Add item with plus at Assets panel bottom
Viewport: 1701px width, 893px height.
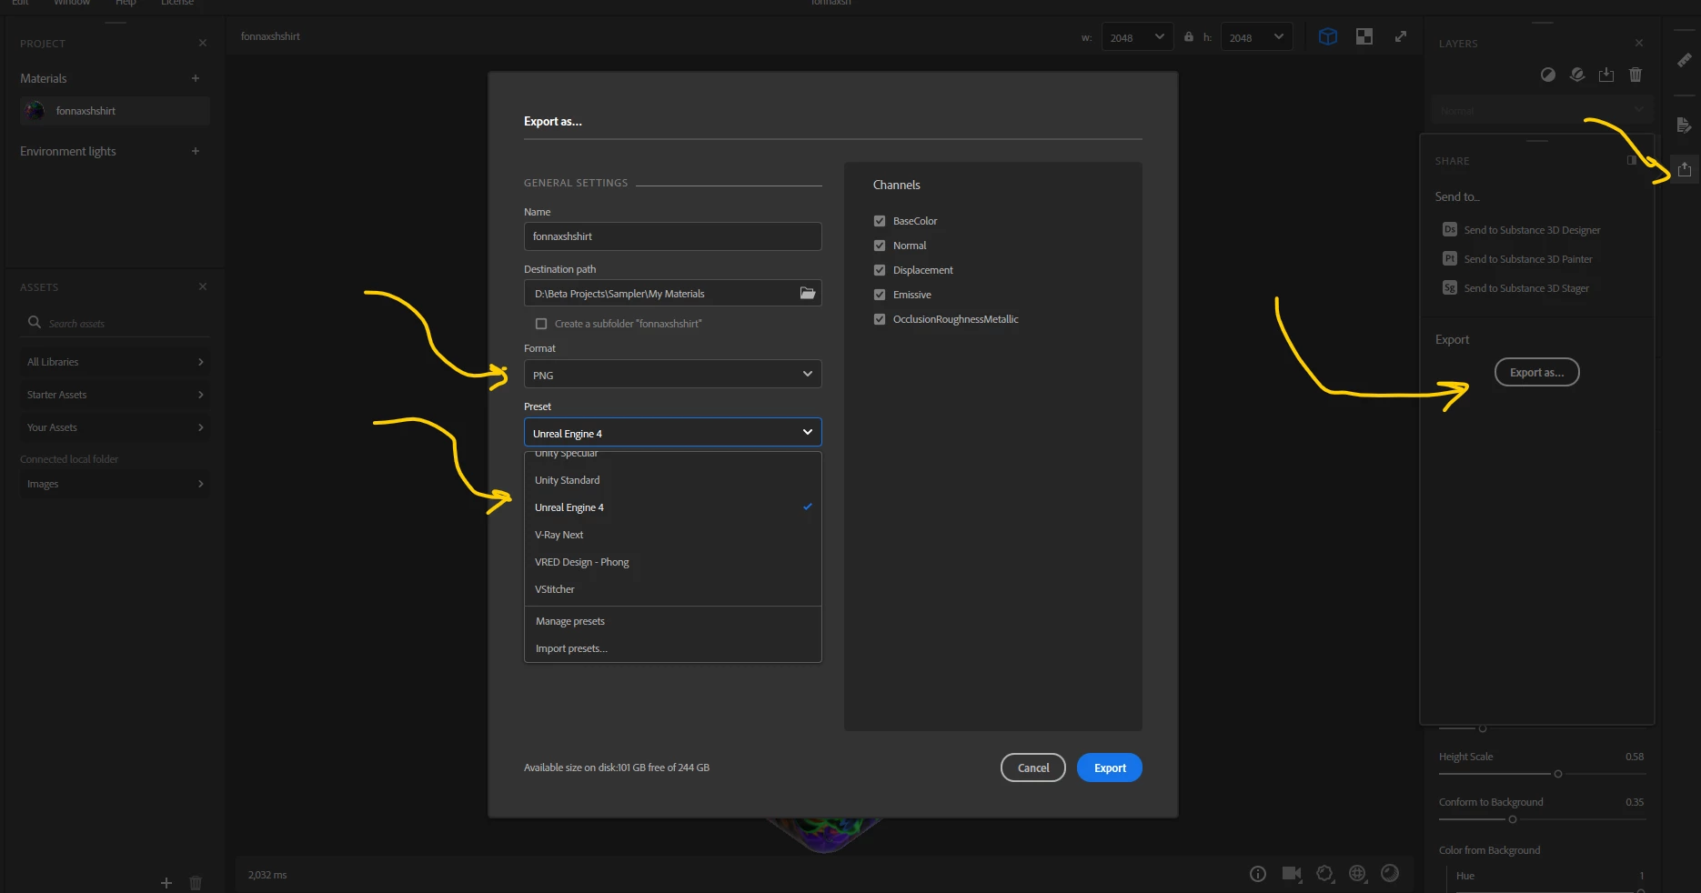(166, 883)
